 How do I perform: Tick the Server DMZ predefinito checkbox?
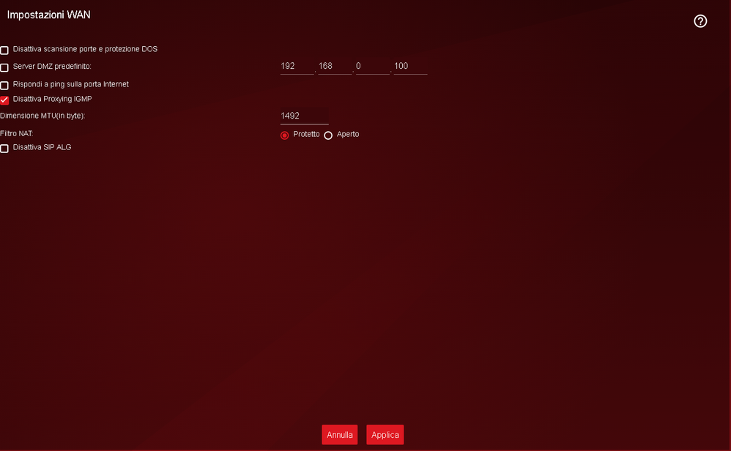(x=4, y=67)
